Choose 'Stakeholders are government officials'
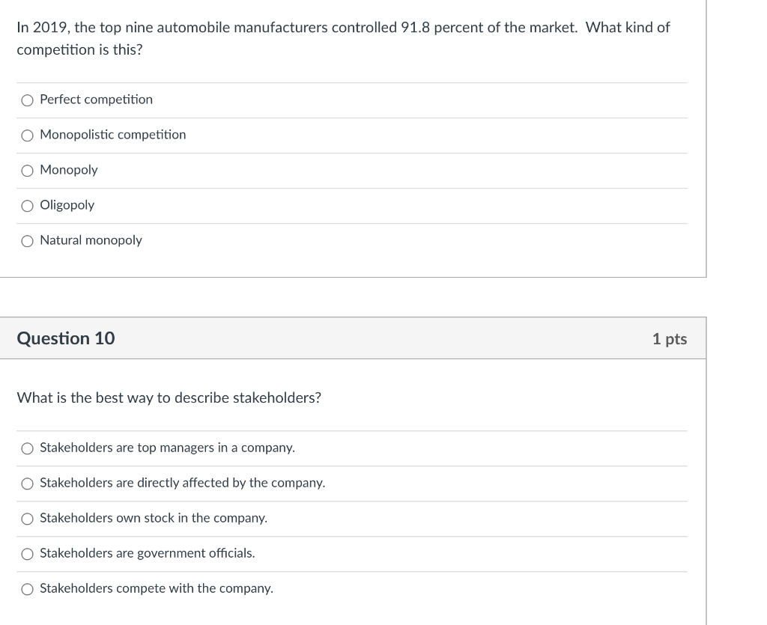The image size is (767, 625). click(x=27, y=553)
